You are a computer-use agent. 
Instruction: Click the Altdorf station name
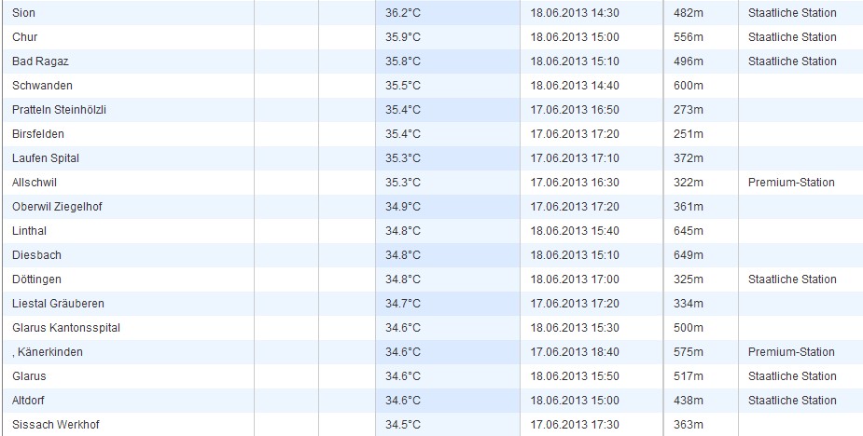(x=31, y=401)
